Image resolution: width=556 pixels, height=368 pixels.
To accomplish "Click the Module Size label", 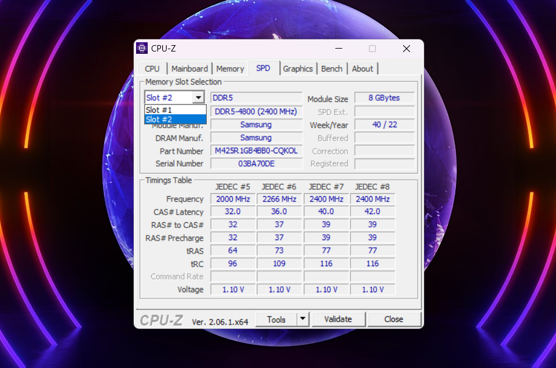I will pyautogui.click(x=328, y=99).
